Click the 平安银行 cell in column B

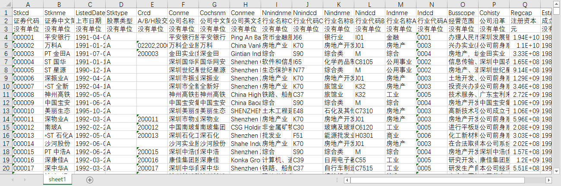coord(59,37)
